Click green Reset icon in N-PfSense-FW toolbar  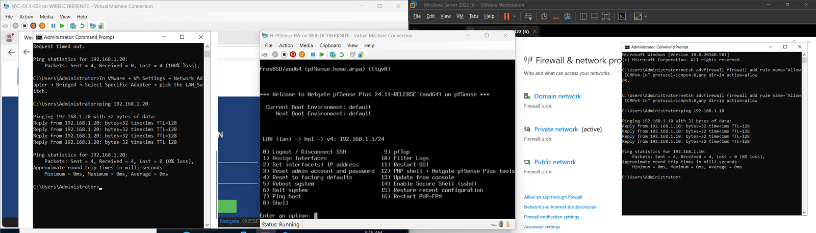(322, 55)
